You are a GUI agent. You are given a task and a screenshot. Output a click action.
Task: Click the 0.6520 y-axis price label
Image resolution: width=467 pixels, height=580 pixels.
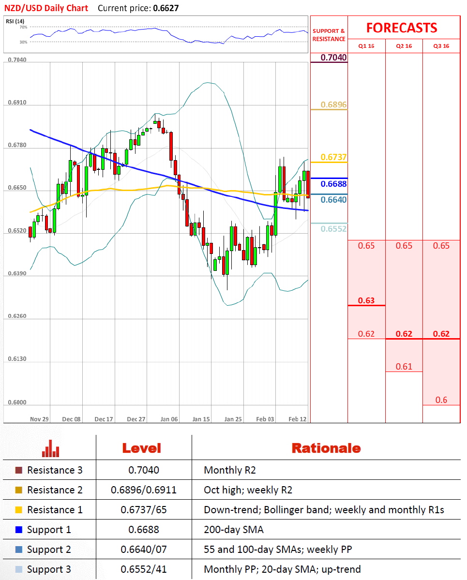[x=17, y=230]
